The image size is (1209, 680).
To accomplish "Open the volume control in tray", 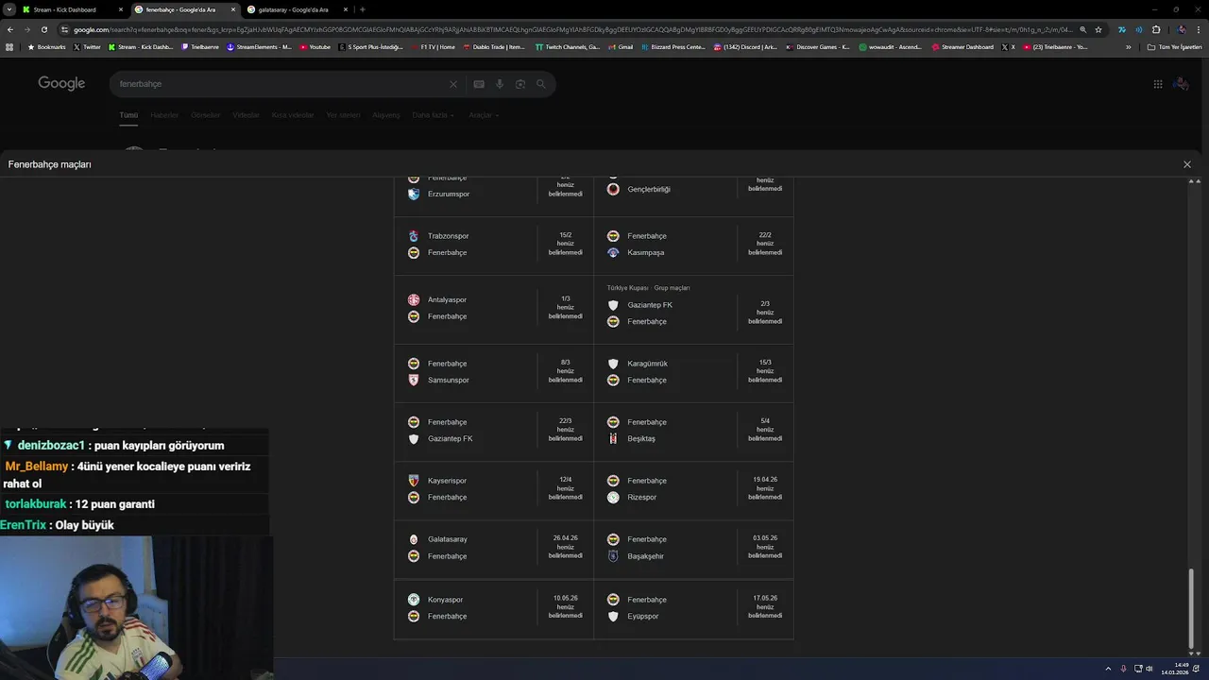I will pyautogui.click(x=1149, y=669).
